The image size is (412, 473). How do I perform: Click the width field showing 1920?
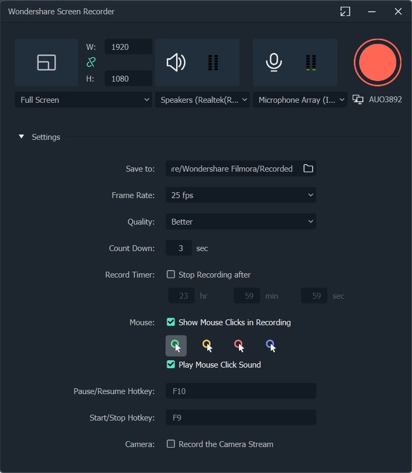click(129, 47)
